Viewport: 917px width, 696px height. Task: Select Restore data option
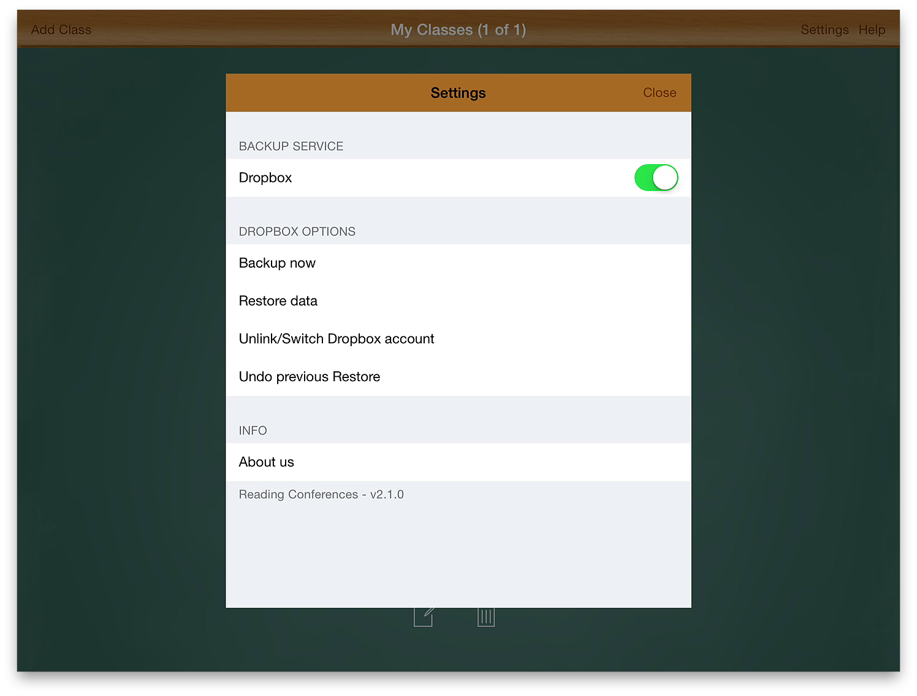tap(458, 301)
